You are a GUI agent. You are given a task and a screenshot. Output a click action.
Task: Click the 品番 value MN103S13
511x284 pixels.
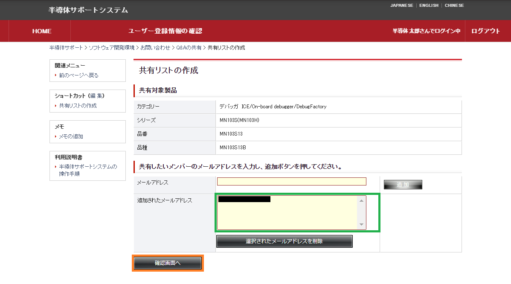[x=231, y=134]
